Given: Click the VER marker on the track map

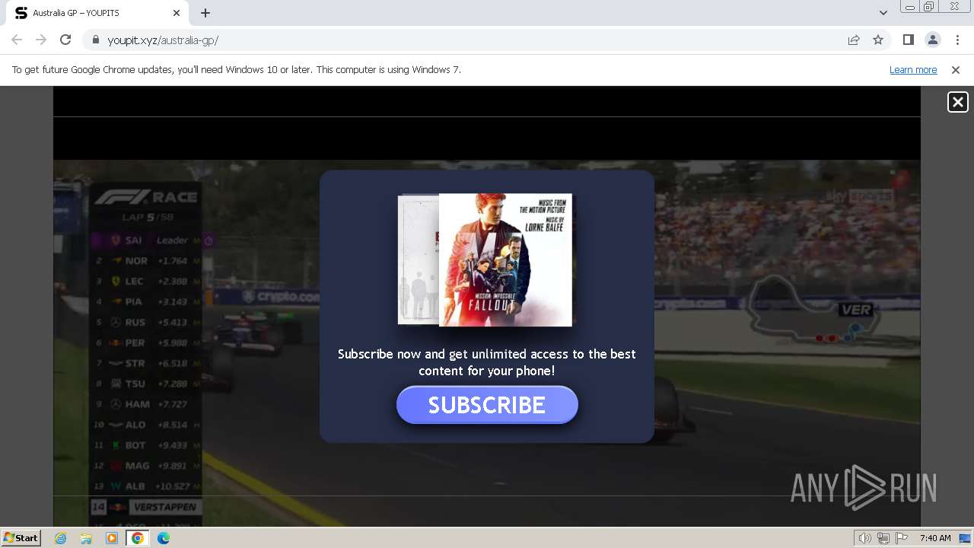Looking at the screenshot, I should pyautogui.click(x=855, y=310).
